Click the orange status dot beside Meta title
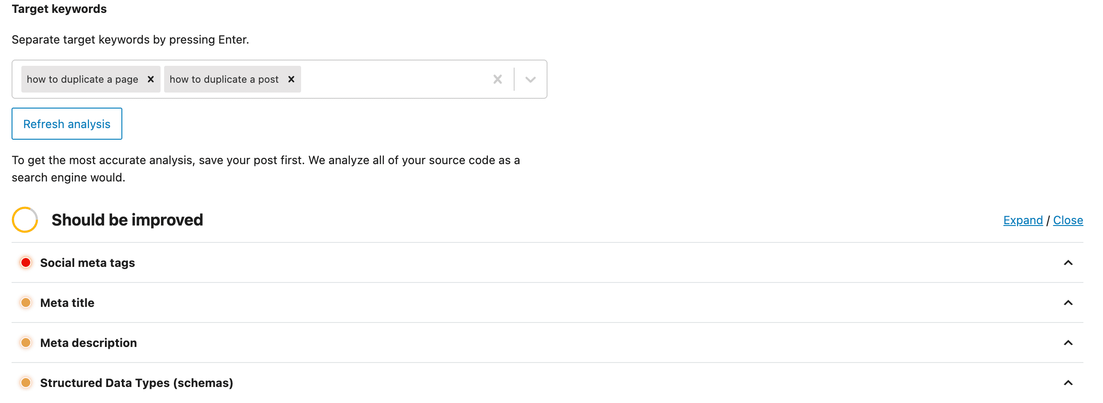This screenshot has width=1103, height=403. (26, 302)
